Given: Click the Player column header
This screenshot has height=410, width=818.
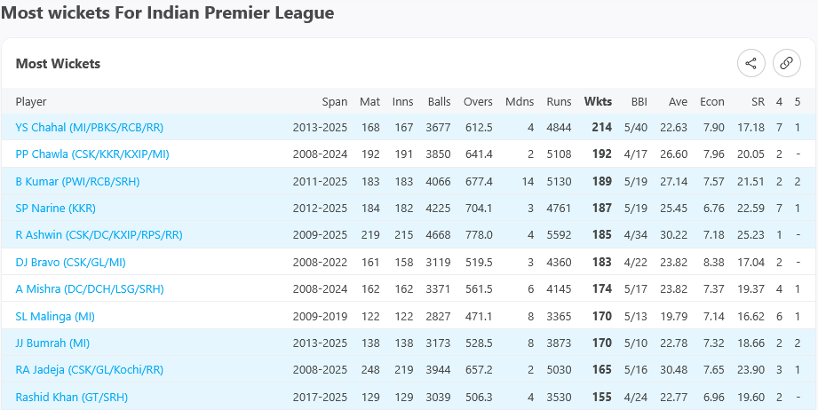Looking at the screenshot, I should [31, 101].
